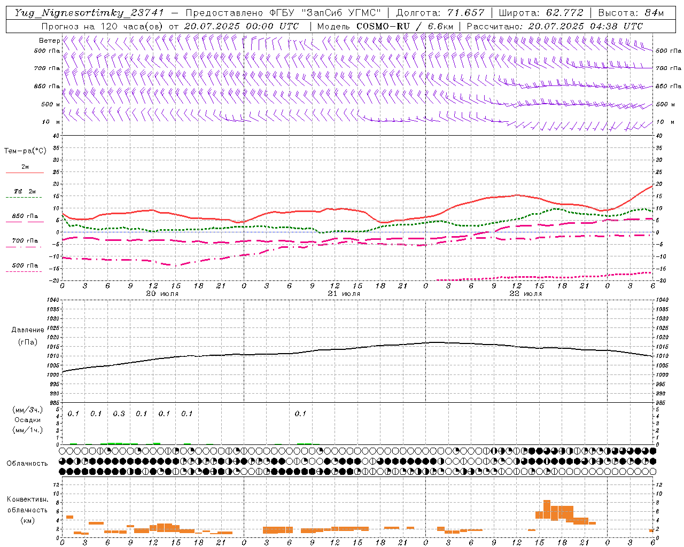684x547 pixels.
Task: Click the Облачность panel label
Action: 27,463
